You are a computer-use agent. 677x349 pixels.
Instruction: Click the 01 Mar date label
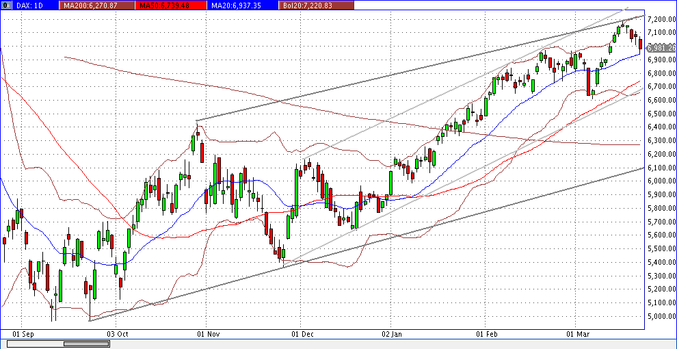tap(577, 334)
